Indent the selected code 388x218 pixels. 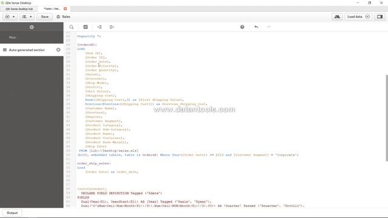pos(99,27)
